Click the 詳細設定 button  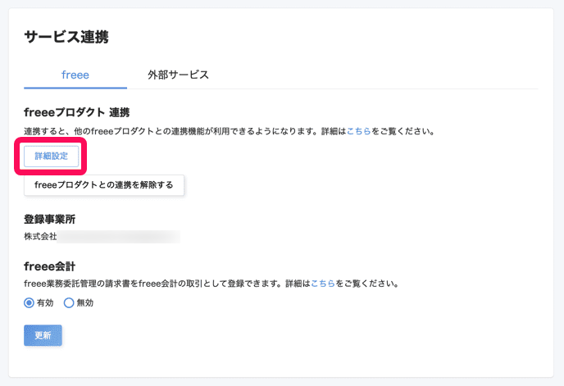51,157
